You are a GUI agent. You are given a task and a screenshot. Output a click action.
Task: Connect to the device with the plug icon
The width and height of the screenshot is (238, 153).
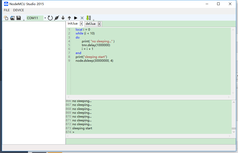click(57, 18)
